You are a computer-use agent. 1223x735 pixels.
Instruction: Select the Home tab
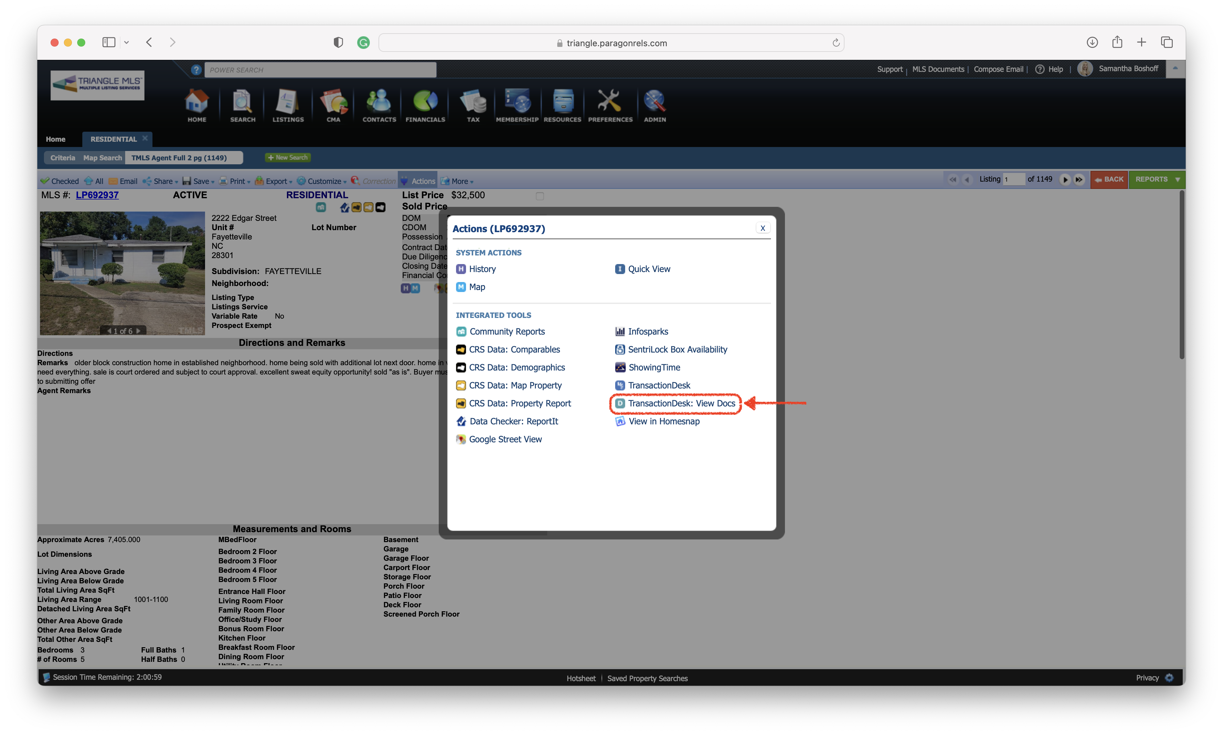coord(56,139)
